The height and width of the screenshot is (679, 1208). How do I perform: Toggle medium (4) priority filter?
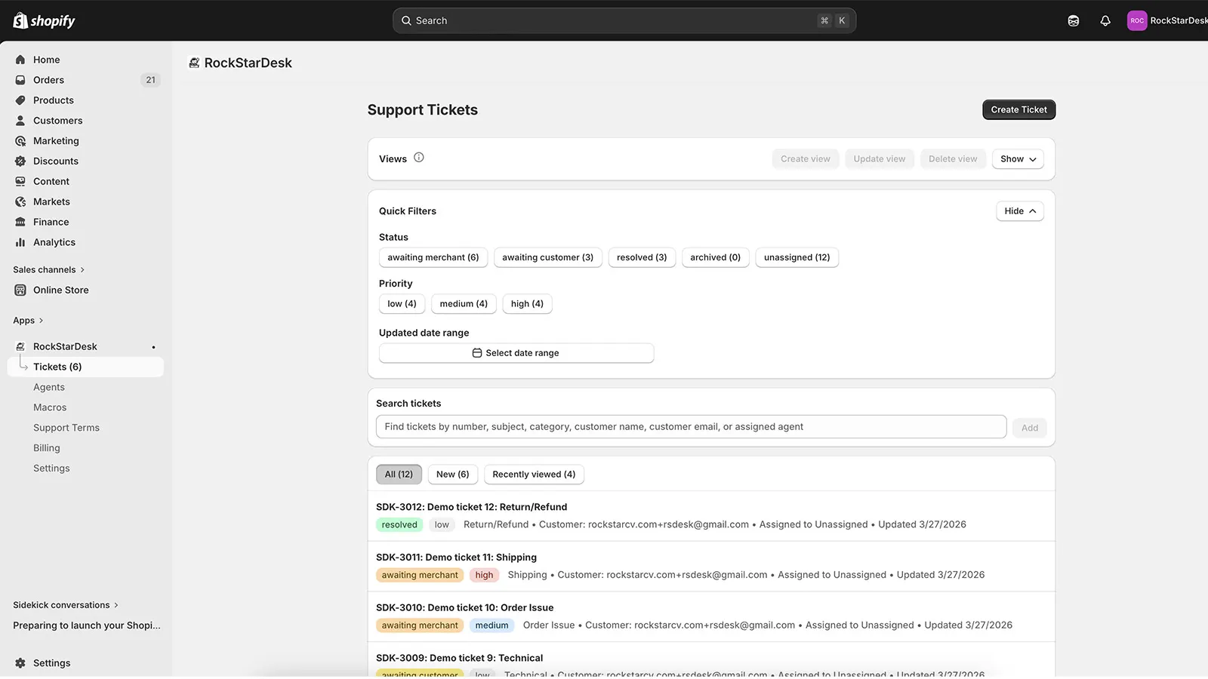(464, 304)
